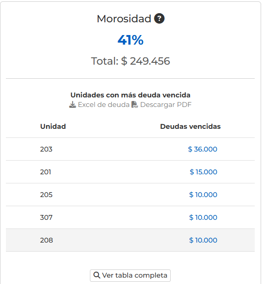Click the PDF file icon

[134, 105]
